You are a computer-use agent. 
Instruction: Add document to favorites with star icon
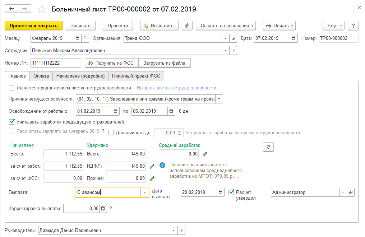pyautogui.click(x=42, y=9)
